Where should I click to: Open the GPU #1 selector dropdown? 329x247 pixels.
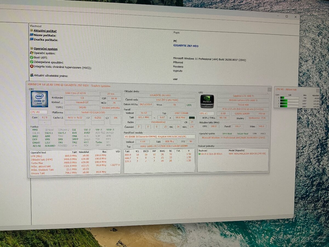[206, 113]
